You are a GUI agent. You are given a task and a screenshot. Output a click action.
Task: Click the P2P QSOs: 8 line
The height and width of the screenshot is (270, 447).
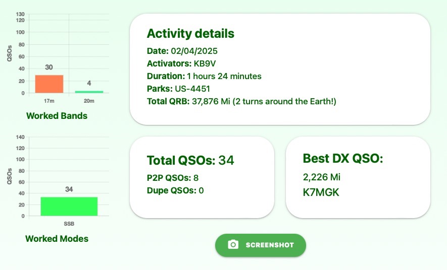173,178
